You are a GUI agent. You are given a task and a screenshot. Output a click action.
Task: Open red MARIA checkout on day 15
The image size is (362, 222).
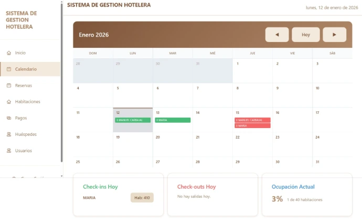(252, 126)
